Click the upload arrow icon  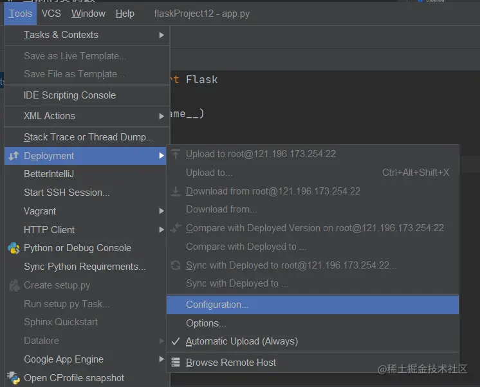click(x=176, y=154)
